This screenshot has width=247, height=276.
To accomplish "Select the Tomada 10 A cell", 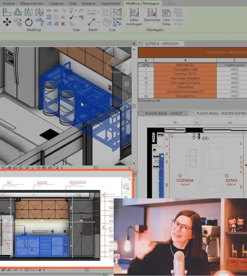I will click(x=185, y=96).
